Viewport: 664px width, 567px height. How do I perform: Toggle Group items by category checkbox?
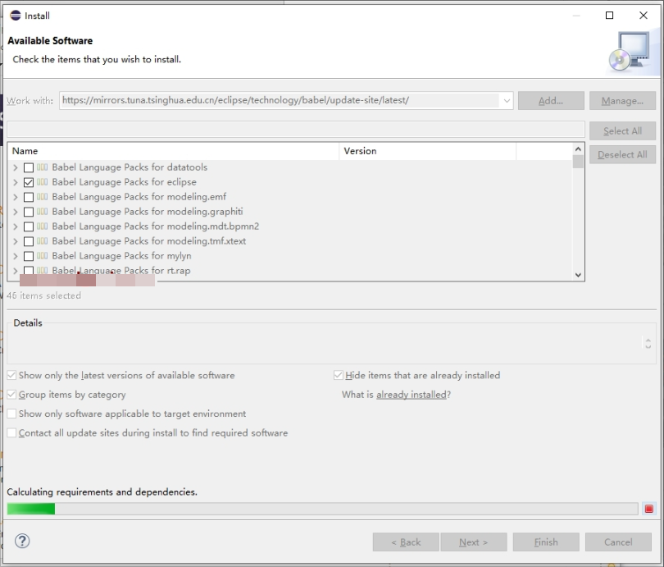(x=11, y=395)
